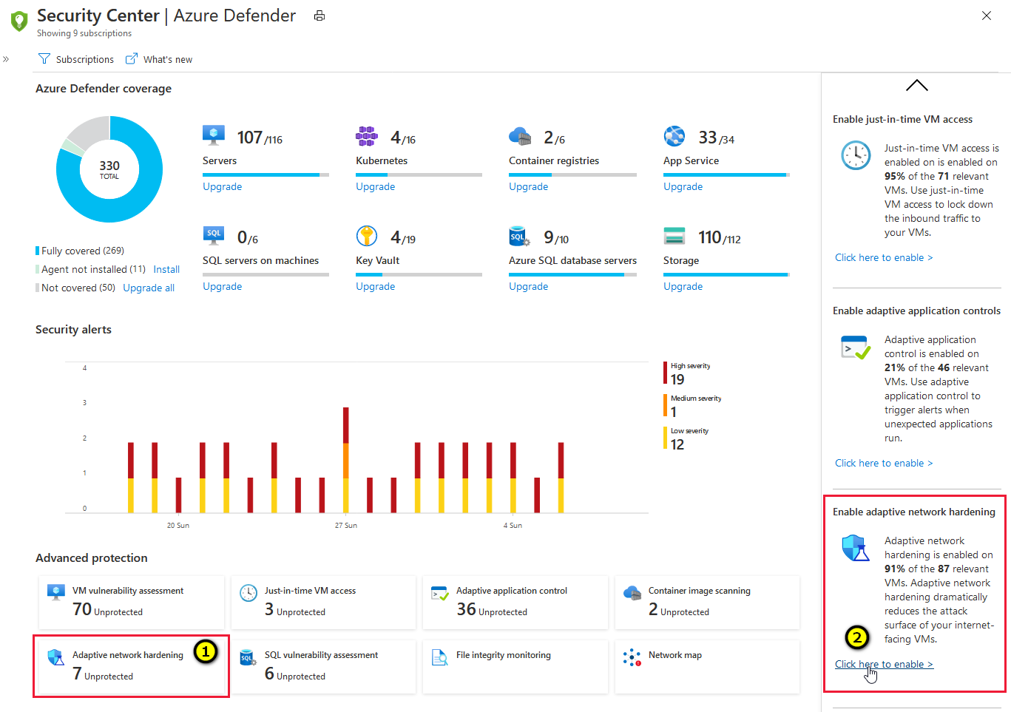Open Adaptive network hardening tile
The height and width of the screenshot is (712, 1011).
tap(131, 667)
